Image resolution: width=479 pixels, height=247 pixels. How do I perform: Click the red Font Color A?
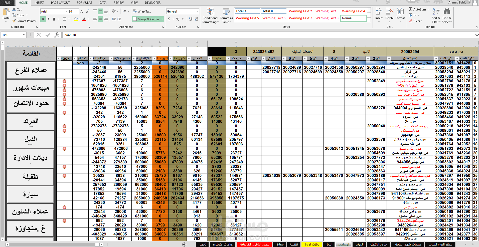pyautogui.click(x=84, y=19)
